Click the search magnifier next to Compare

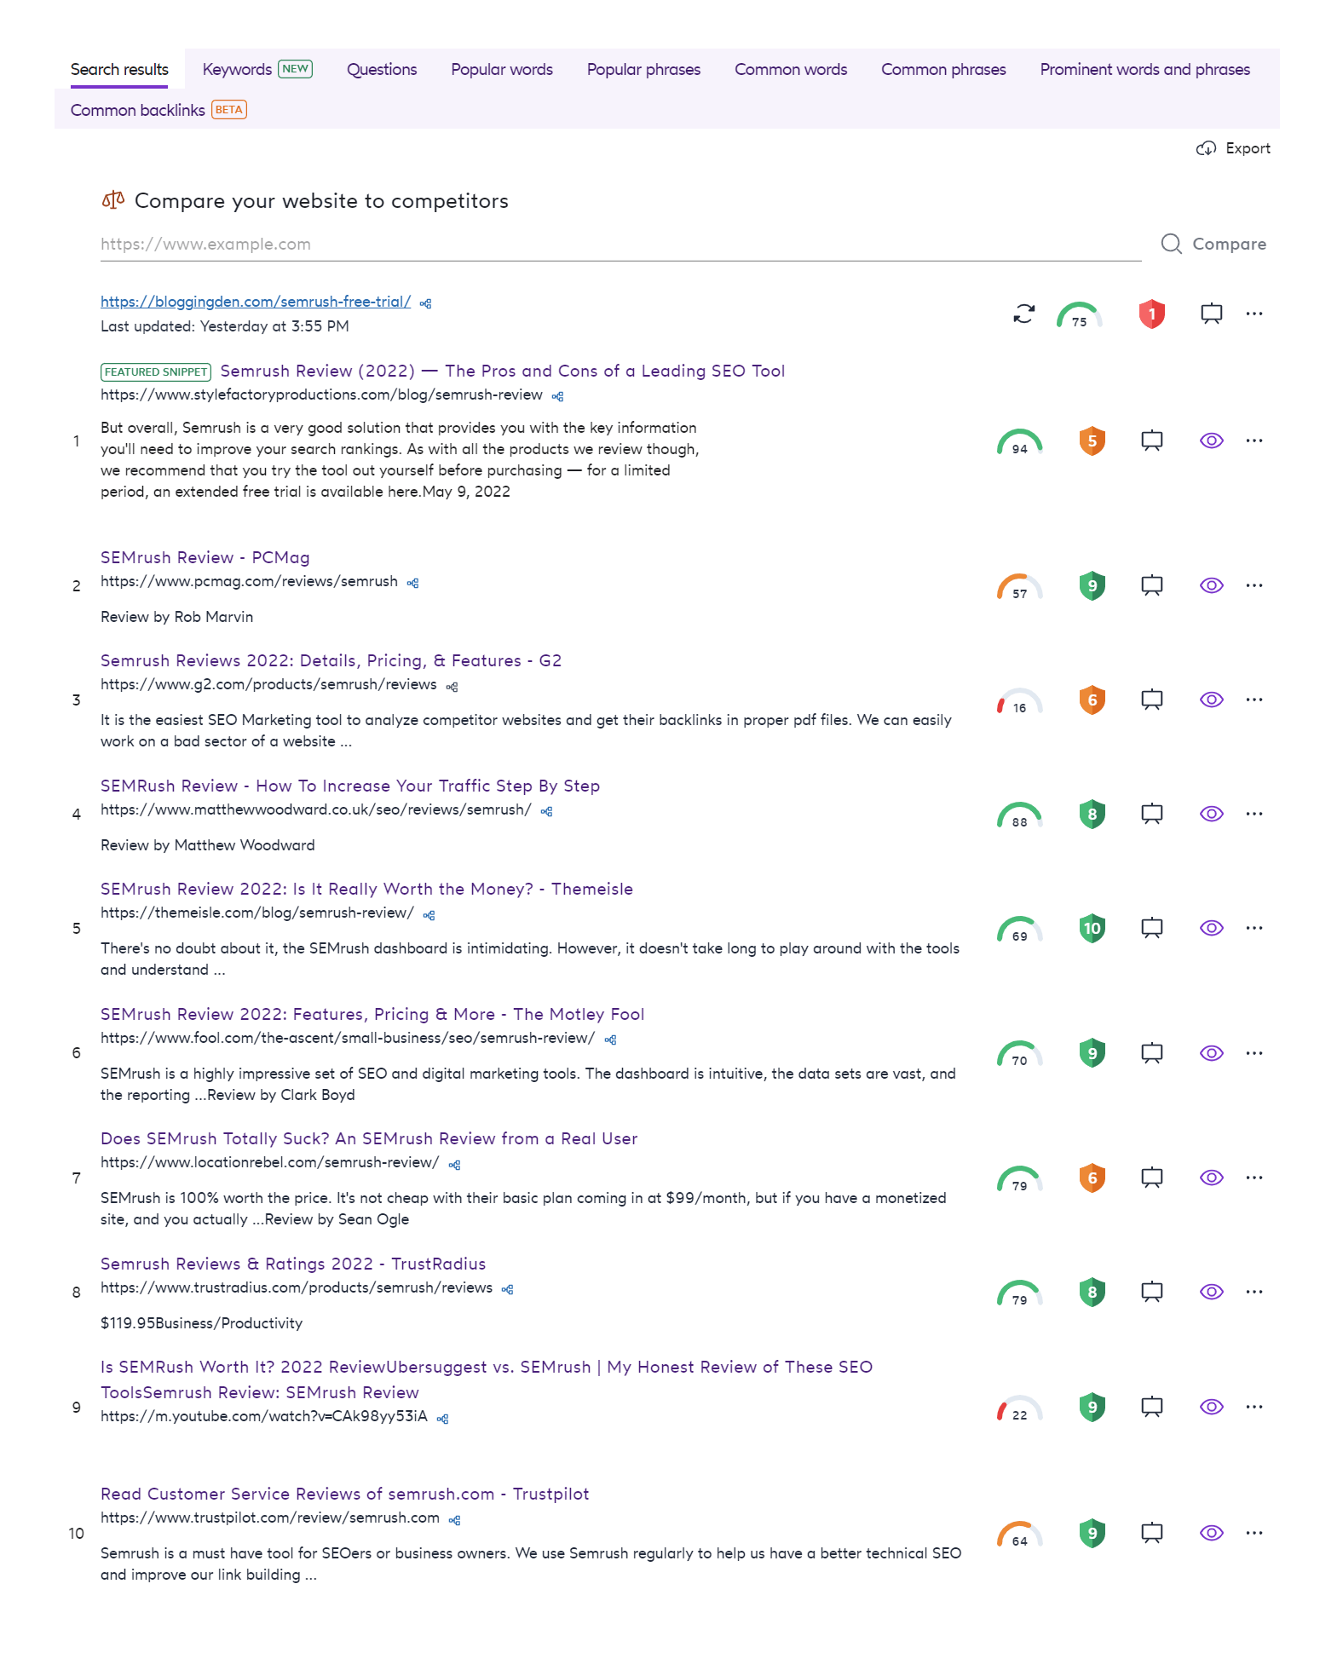tap(1173, 244)
